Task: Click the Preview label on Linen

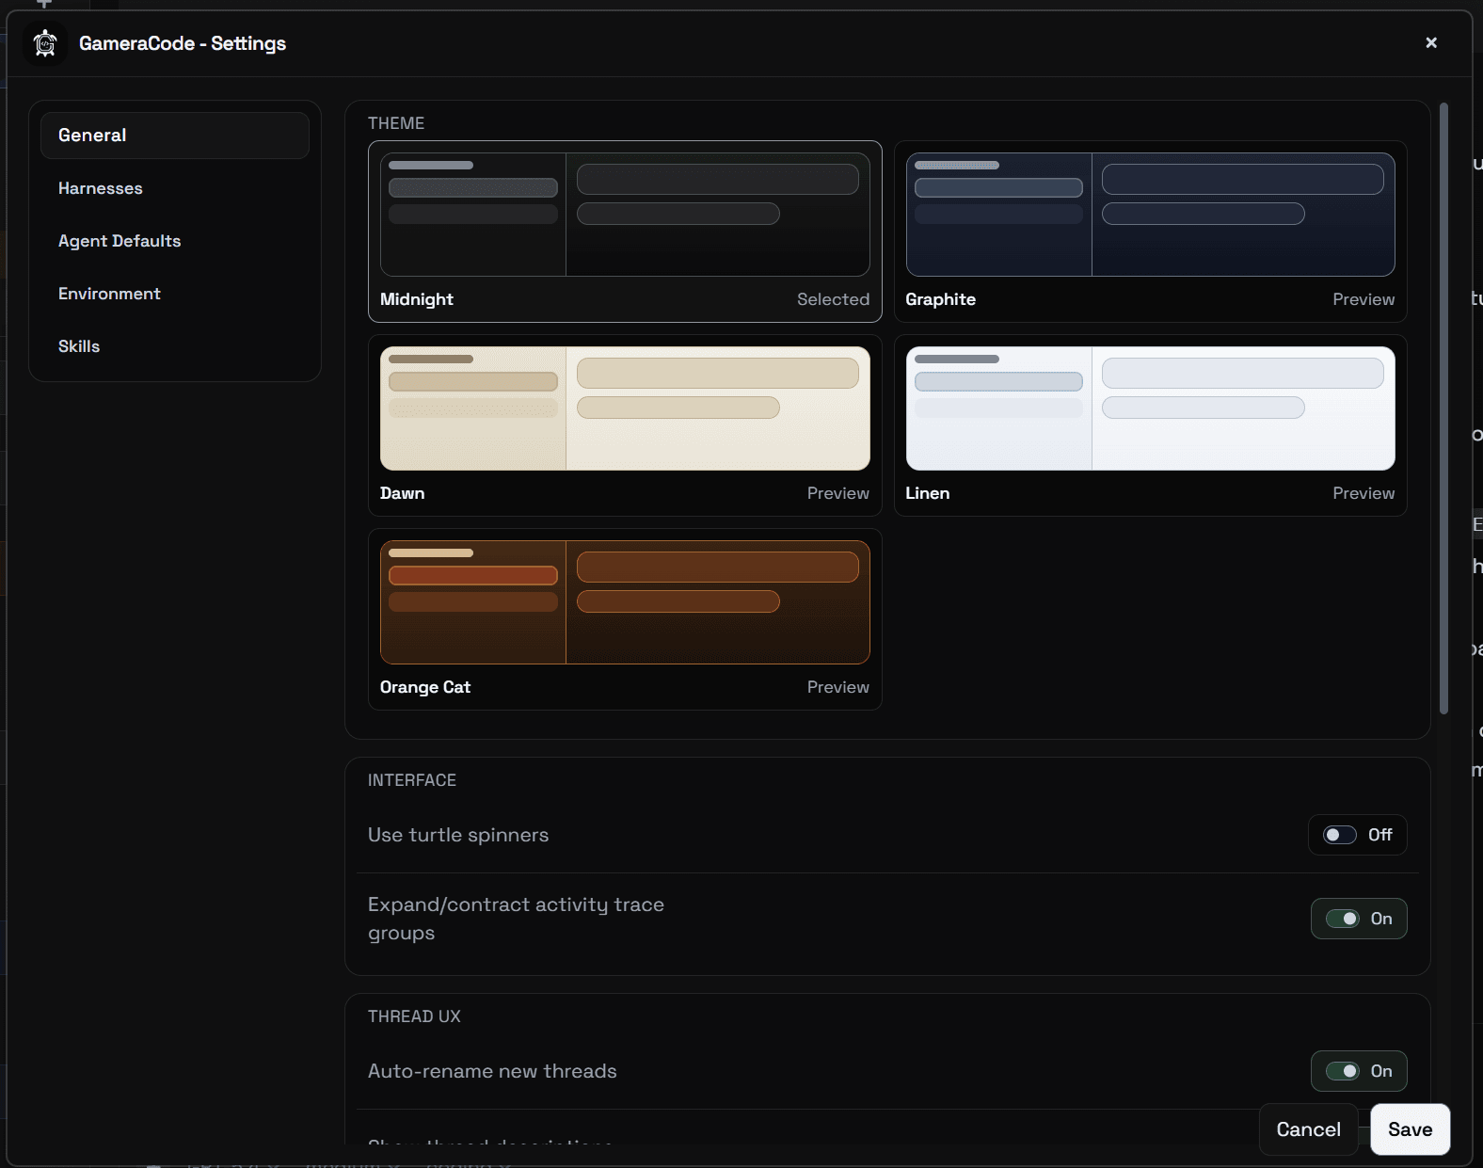Action: (1363, 493)
